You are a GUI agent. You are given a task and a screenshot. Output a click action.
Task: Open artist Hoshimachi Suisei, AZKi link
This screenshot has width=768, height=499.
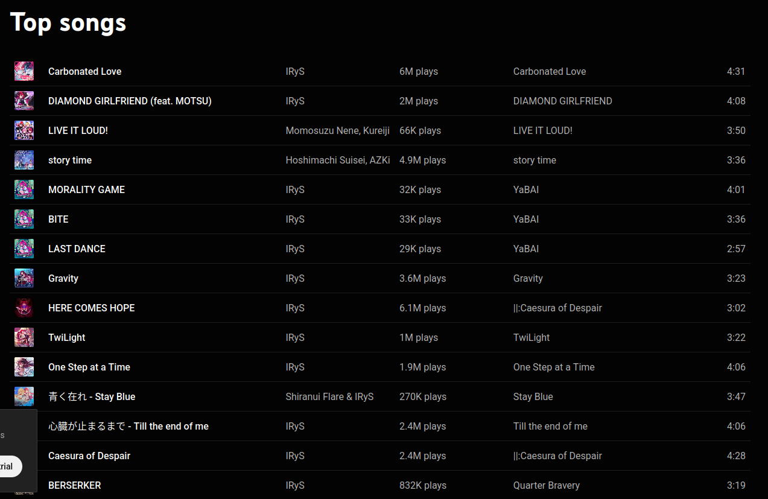[338, 160]
